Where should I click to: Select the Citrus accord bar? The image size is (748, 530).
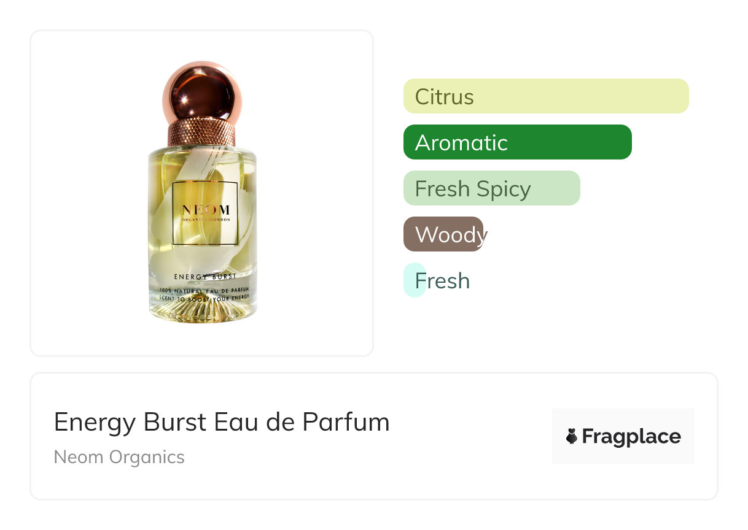[545, 96]
